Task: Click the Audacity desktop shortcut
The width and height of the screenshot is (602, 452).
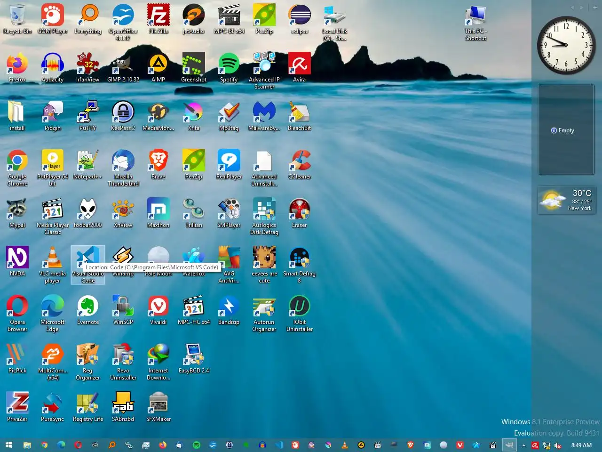Action: 53,68
